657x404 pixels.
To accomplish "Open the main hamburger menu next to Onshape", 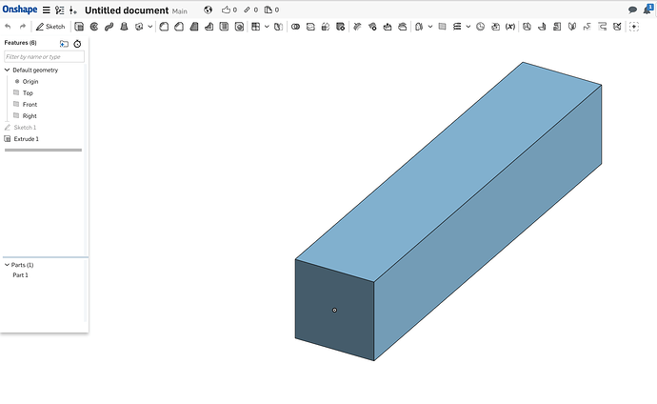I will [47, 10].
